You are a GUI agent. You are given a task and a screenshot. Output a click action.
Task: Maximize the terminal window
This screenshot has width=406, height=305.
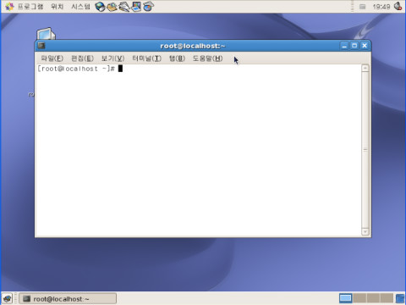[x=354, y=46]
